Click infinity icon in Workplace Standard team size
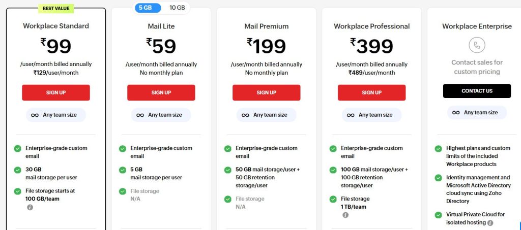The height and width of the screenshot is (230, 521). pos(35,115)
